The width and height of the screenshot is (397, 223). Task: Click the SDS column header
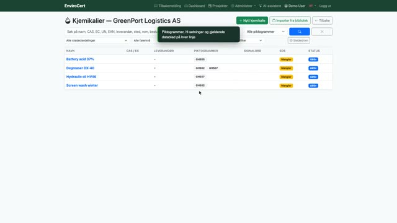[x=282, y=51]
